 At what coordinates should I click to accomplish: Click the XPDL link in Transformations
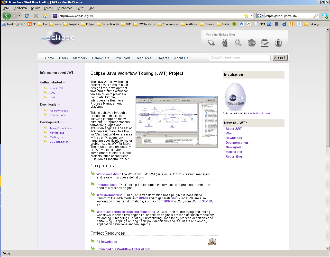pos(175,198)
